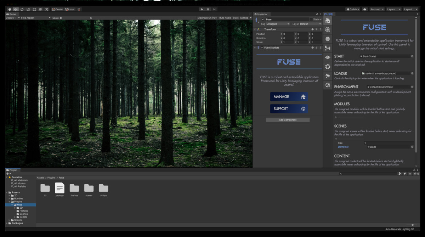Toggle pivot mode Center button

[57, 9]
